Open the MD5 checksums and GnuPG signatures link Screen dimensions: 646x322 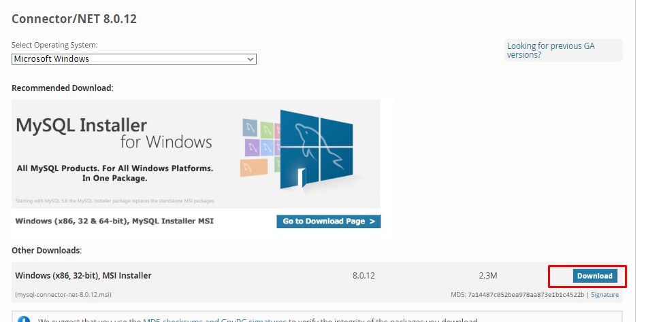214,320
